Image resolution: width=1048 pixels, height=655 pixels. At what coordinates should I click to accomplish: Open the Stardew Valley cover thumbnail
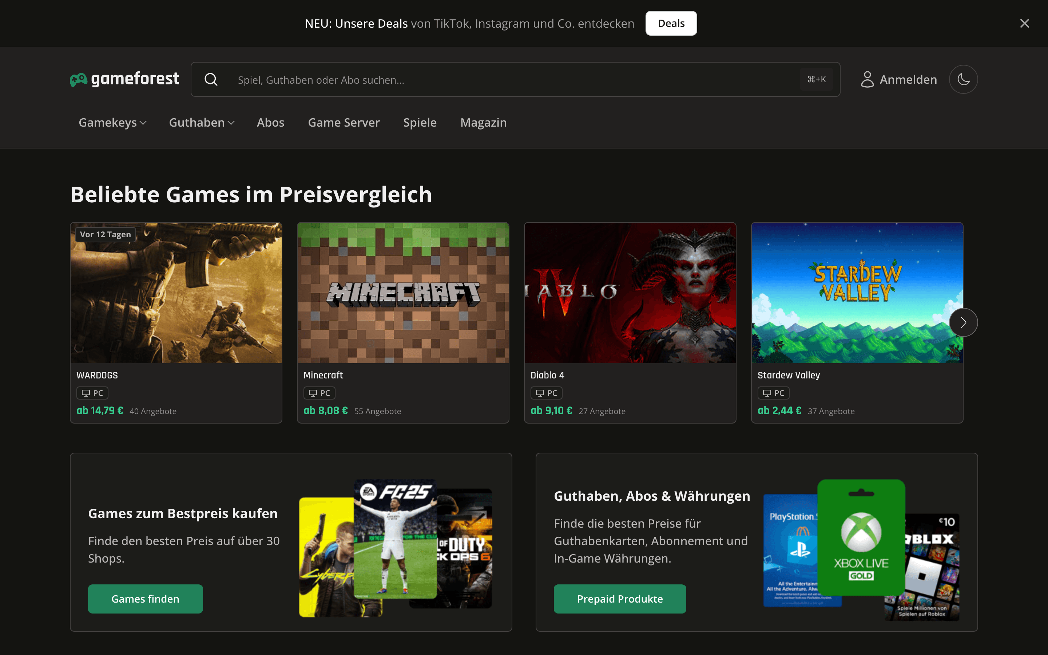coord(857,293)
